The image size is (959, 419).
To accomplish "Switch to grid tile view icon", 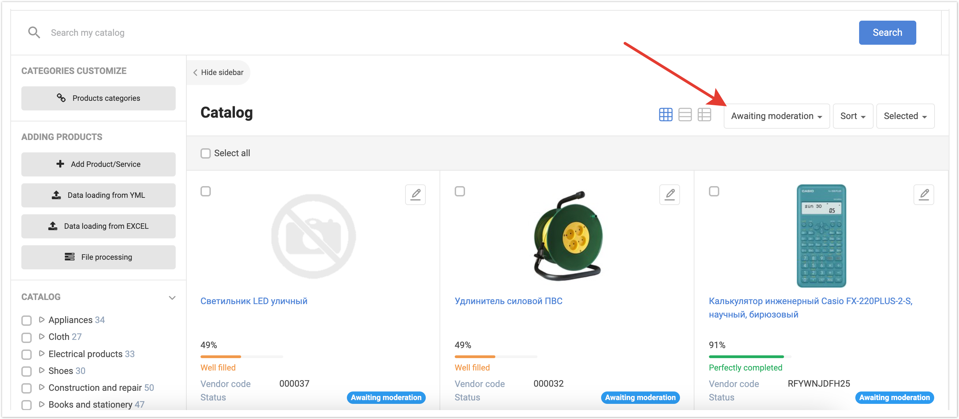I will [665, 115].
